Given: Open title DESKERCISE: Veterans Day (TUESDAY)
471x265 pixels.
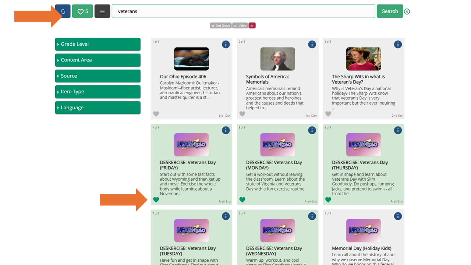Looking at the screenshot, I should coord(188,251).
